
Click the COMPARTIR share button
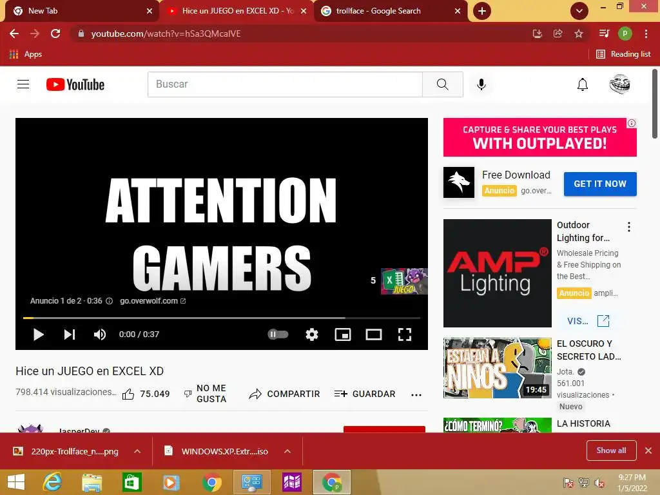tap(284, 394)
